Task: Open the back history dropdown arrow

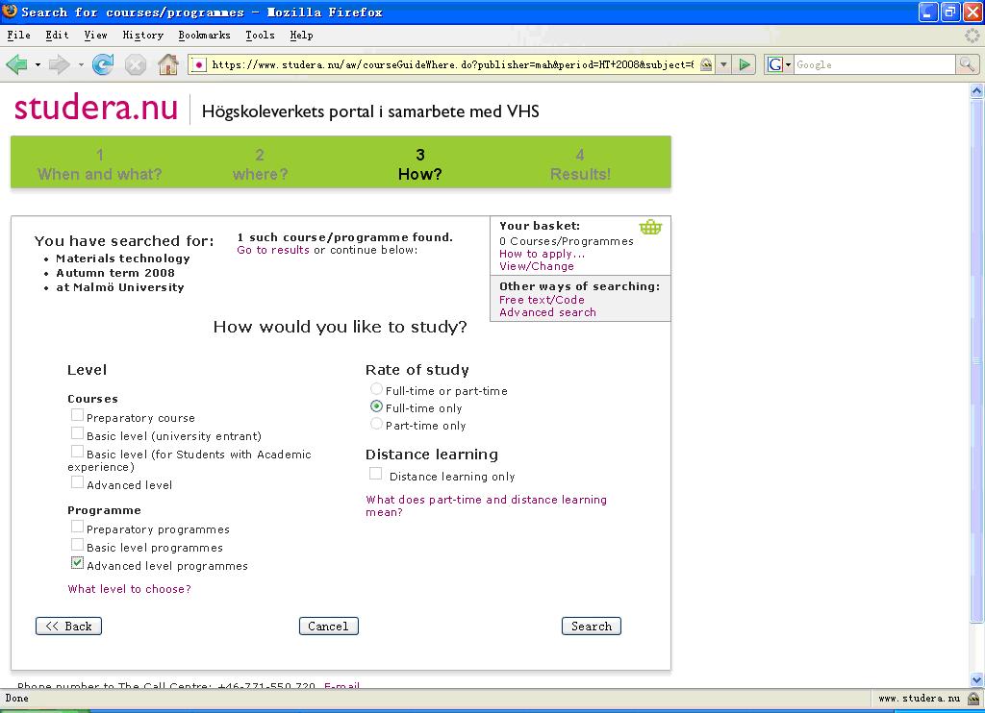Action: (38, 64)
